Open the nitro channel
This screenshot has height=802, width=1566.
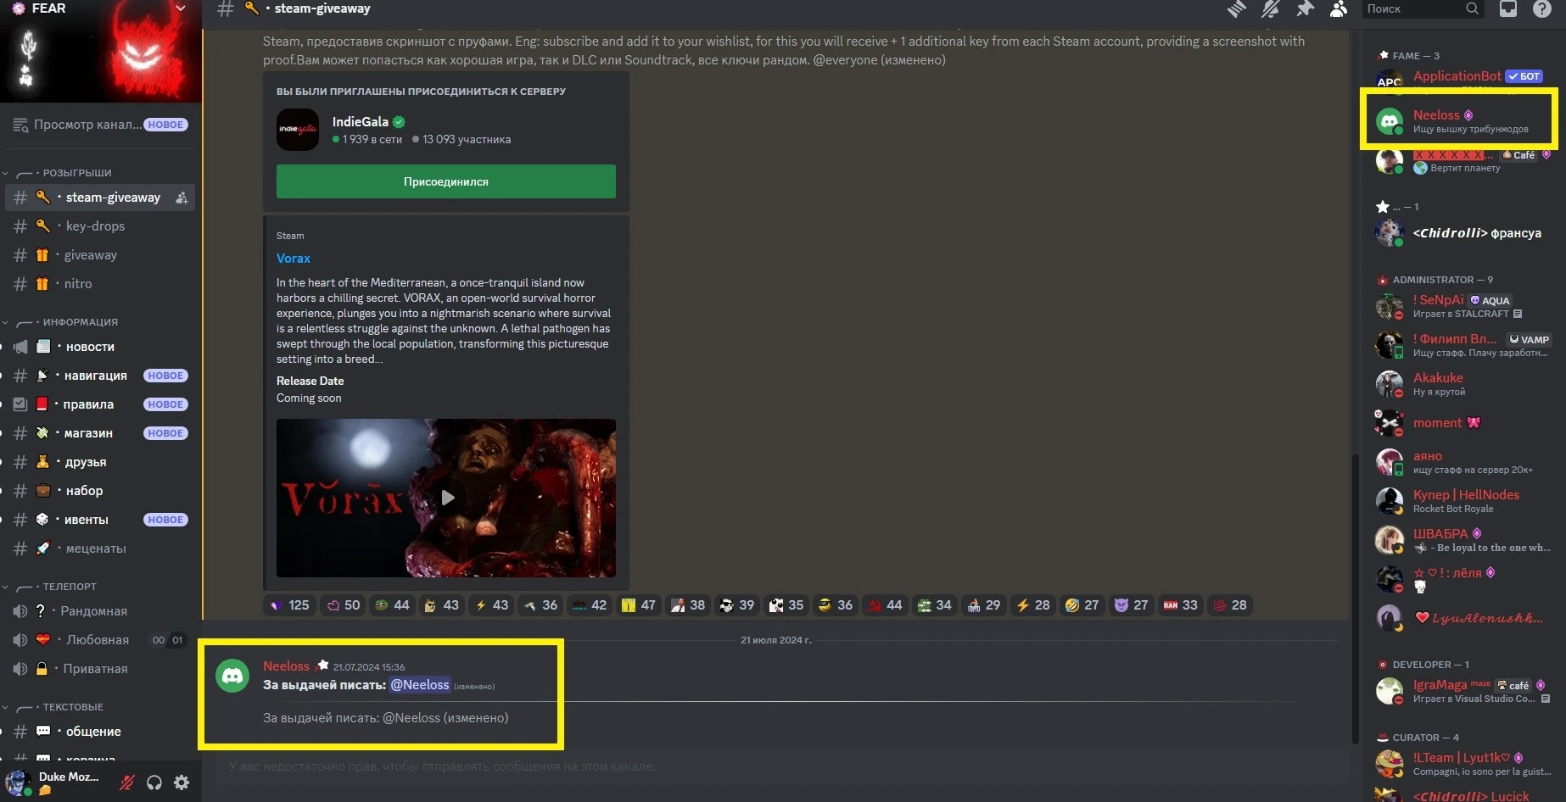point(100,284)
